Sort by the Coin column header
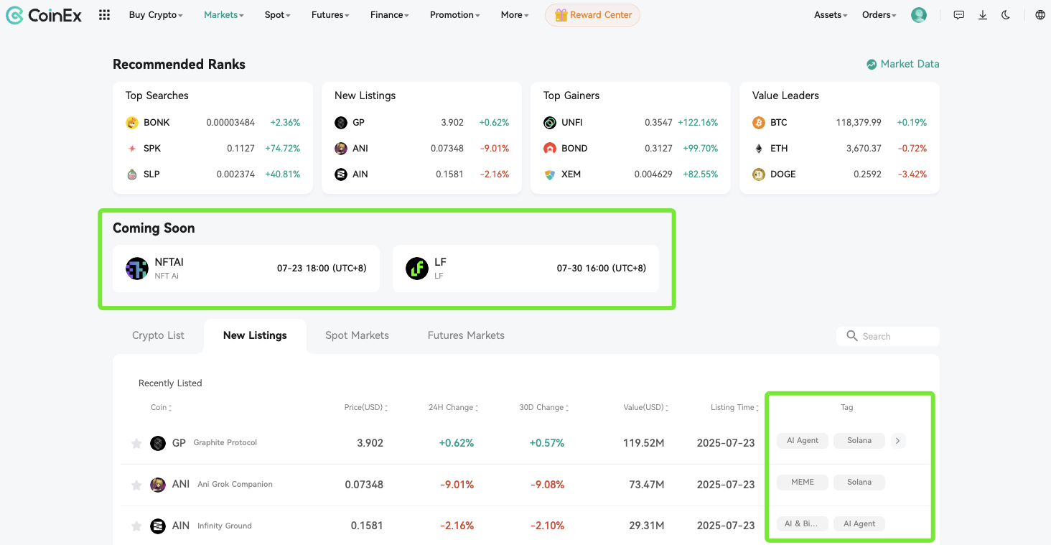The width and height of the screenshot is (1051, 545). click(x=162, y=408)
